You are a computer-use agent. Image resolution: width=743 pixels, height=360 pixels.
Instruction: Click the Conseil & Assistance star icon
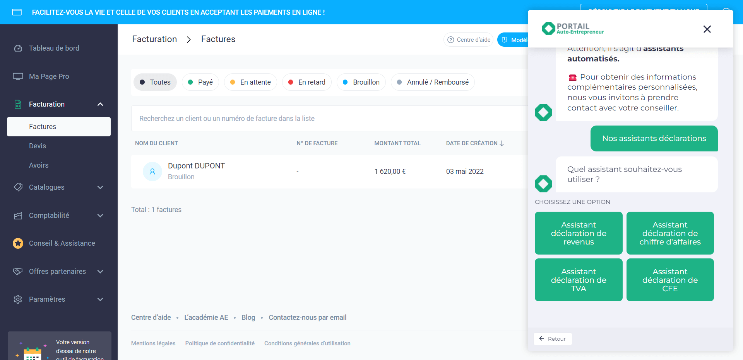(x=18, y=243)
